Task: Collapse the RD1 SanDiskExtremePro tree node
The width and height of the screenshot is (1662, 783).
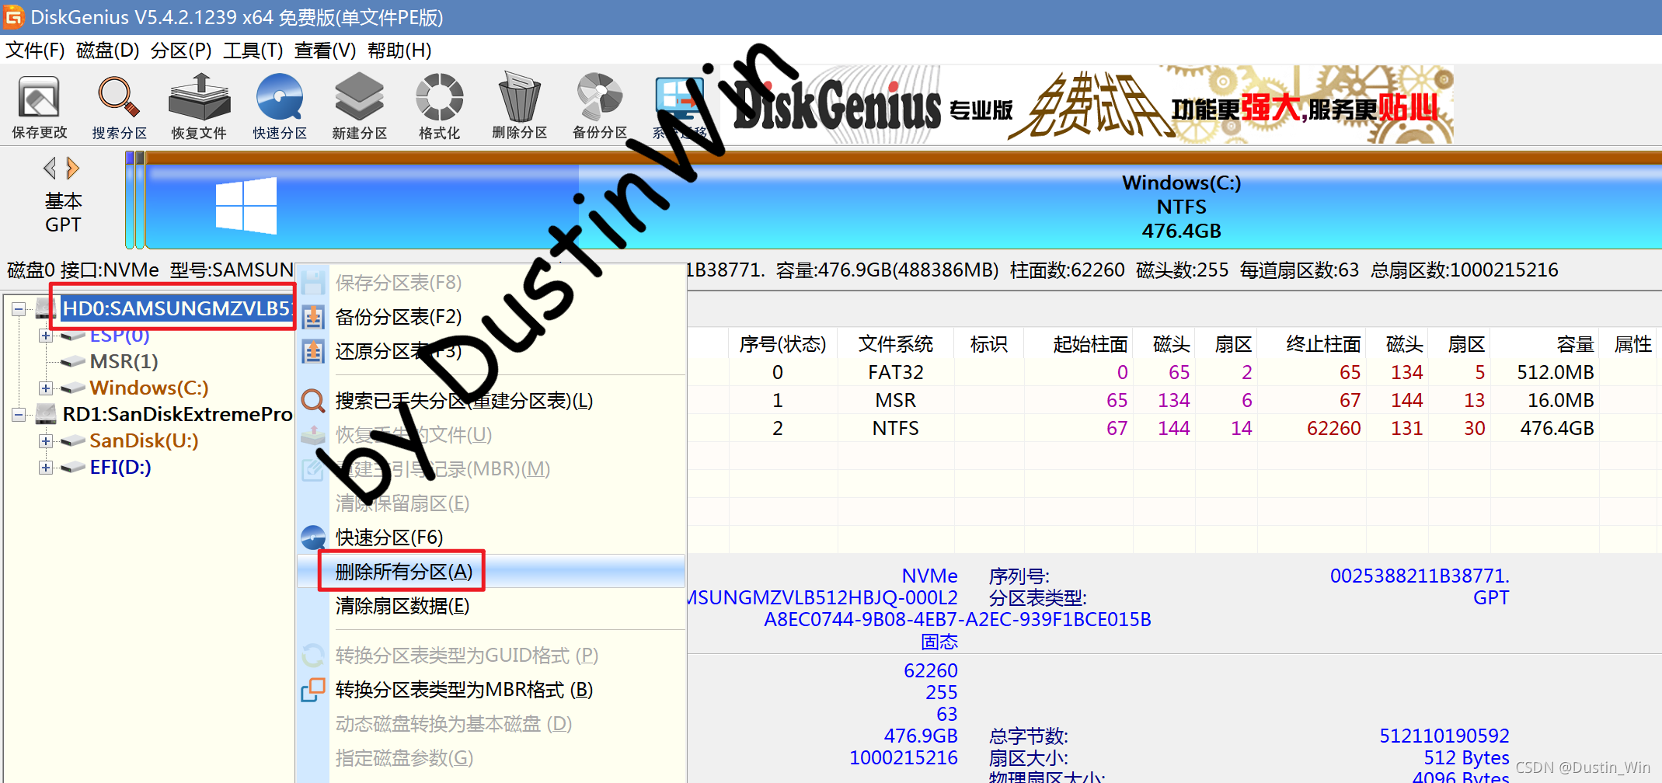Action: click(x=19, y=415)
